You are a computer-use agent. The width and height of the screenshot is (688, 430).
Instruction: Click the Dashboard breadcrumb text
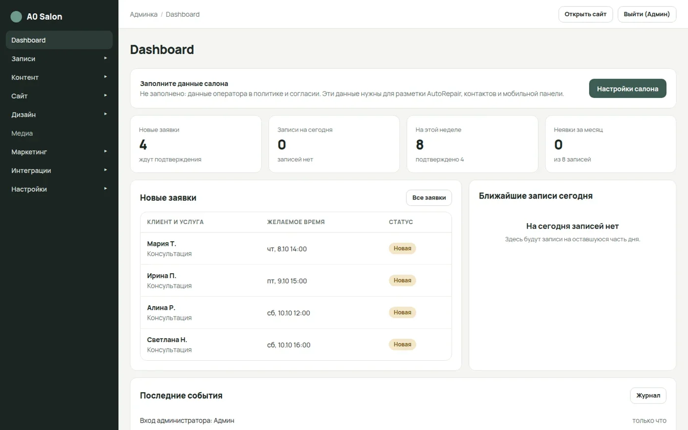pos(183,14)
